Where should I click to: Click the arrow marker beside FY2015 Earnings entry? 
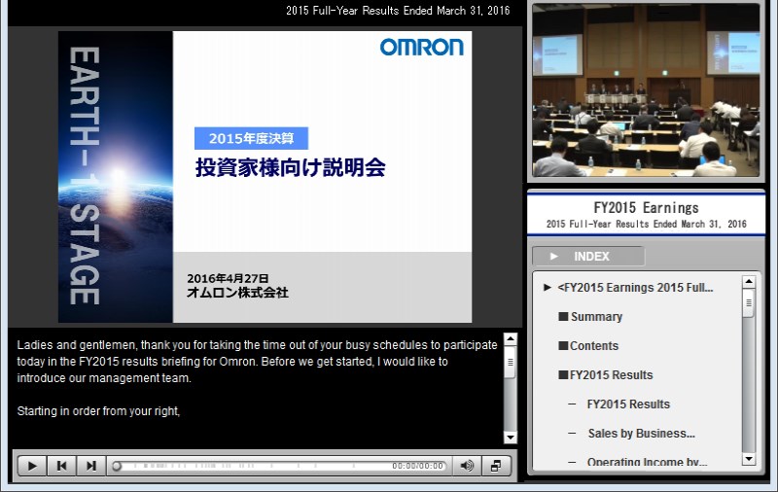click(548, 287)
